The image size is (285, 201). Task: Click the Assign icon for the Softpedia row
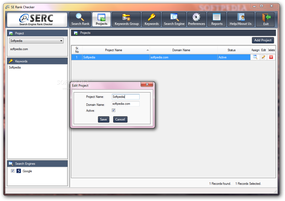pos(255,57)
